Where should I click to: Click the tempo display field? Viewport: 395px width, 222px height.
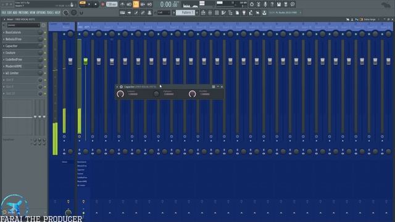click(x=112, y=4)
